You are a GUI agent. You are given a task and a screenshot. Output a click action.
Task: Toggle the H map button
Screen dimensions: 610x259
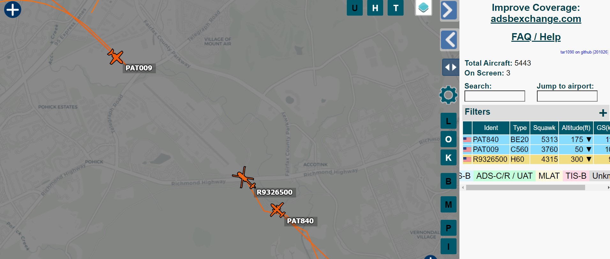coord(375,8)
